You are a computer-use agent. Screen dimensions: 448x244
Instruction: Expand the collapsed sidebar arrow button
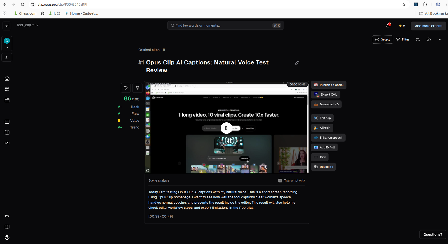point(7,26)
